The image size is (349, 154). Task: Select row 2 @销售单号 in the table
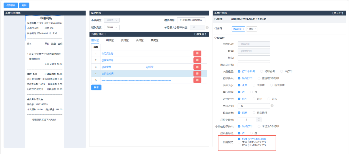[145, 60]
